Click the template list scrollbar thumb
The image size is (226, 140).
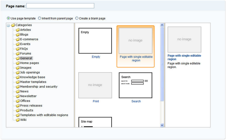pyautogui.click(x=162, y=64)
